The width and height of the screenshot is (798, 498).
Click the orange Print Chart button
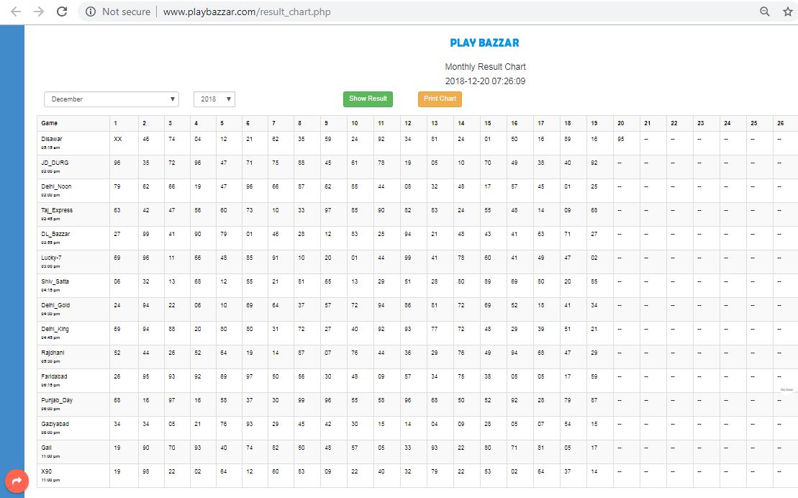click(x=440, y=99)
